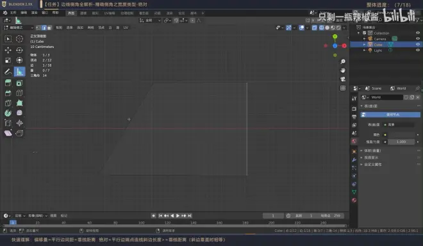
Task: Select the Bevel tool
Action: point(8,94)
